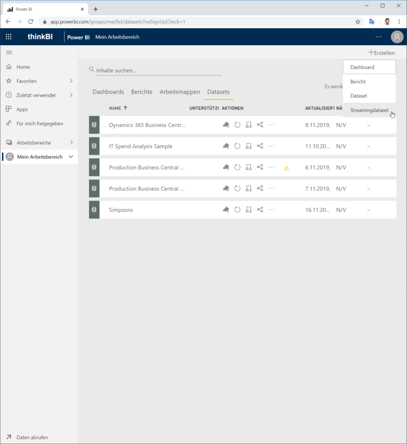Open more options for Dynamics 365 dataset
This screenshot has width=407, height=444.
point(271,125)
